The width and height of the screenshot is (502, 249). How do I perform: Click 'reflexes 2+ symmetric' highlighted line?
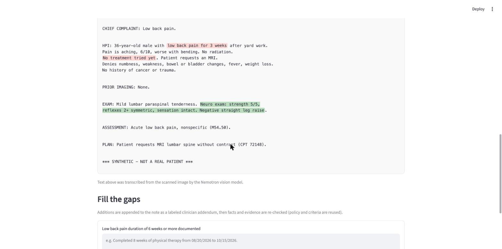(x=183, y=110)
